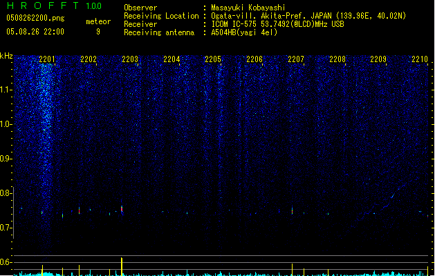The width and height of the screenshot is (435, 276).
Task: Click the 1.1 kHz axis label
Action: pos(6,90)
